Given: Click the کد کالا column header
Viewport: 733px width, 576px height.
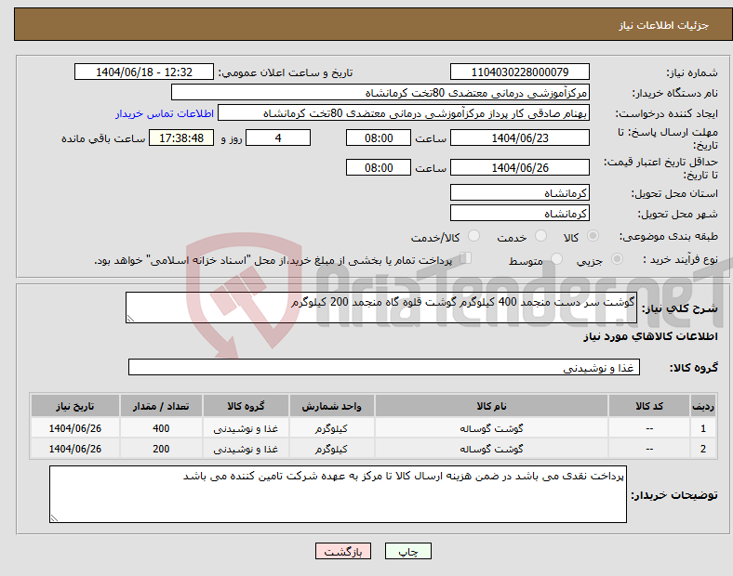Looking at the screenshot, I should [649, 406].
